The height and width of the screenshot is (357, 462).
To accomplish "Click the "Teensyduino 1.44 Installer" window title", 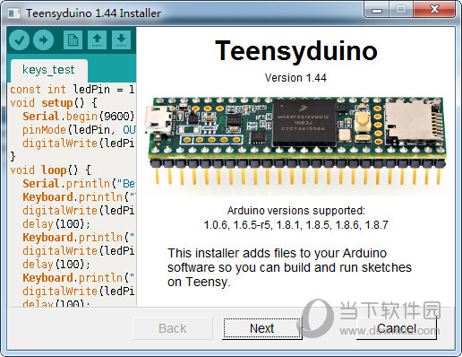I will [x=93, y=13].
